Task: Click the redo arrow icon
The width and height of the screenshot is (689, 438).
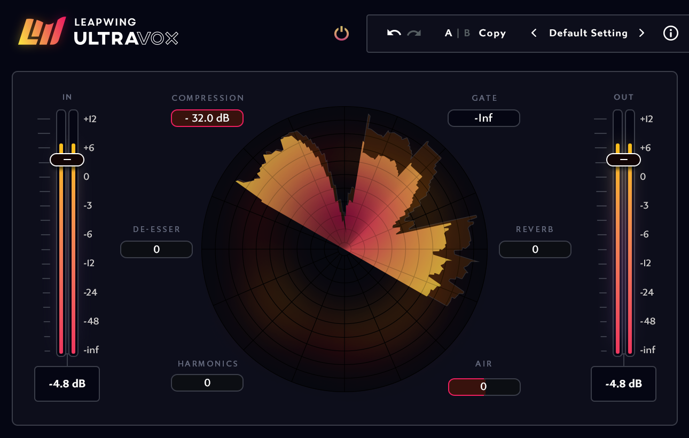Action: 414,33
